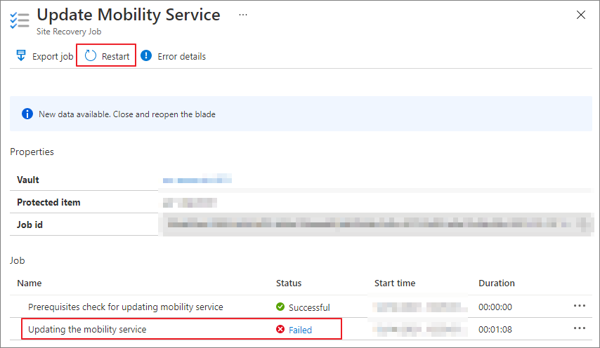
Task: Click the Properties section heading
Action: tap(32, 152)
